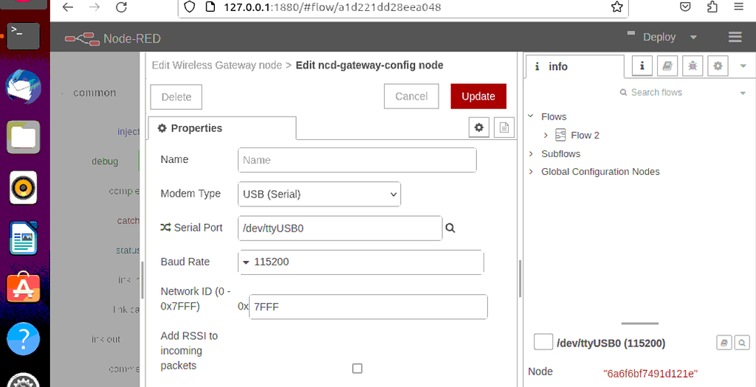Viewport: 756px width, 387px height.
Task: Expand the Subflows section
Action: point(530,154)
